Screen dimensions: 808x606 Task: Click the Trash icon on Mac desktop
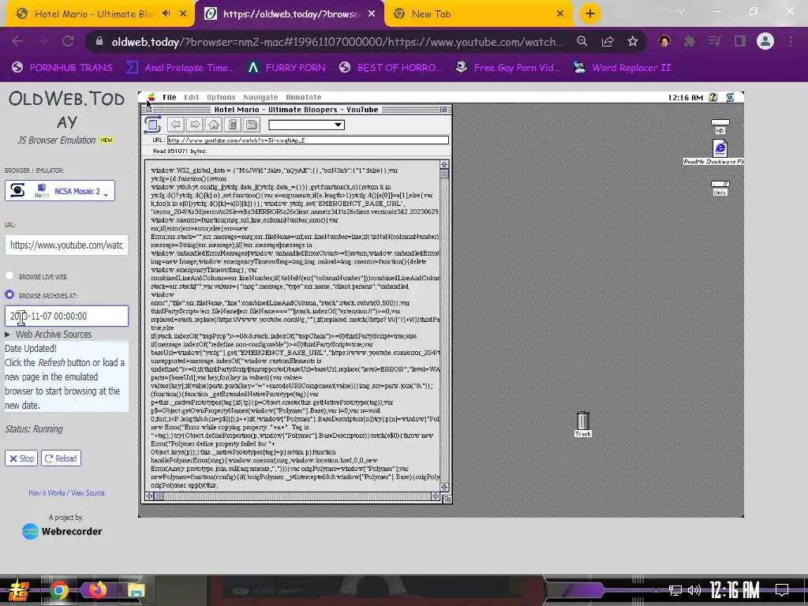(583, 424)
